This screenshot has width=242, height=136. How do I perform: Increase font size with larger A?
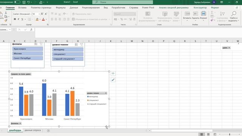(x=42, y=14)
